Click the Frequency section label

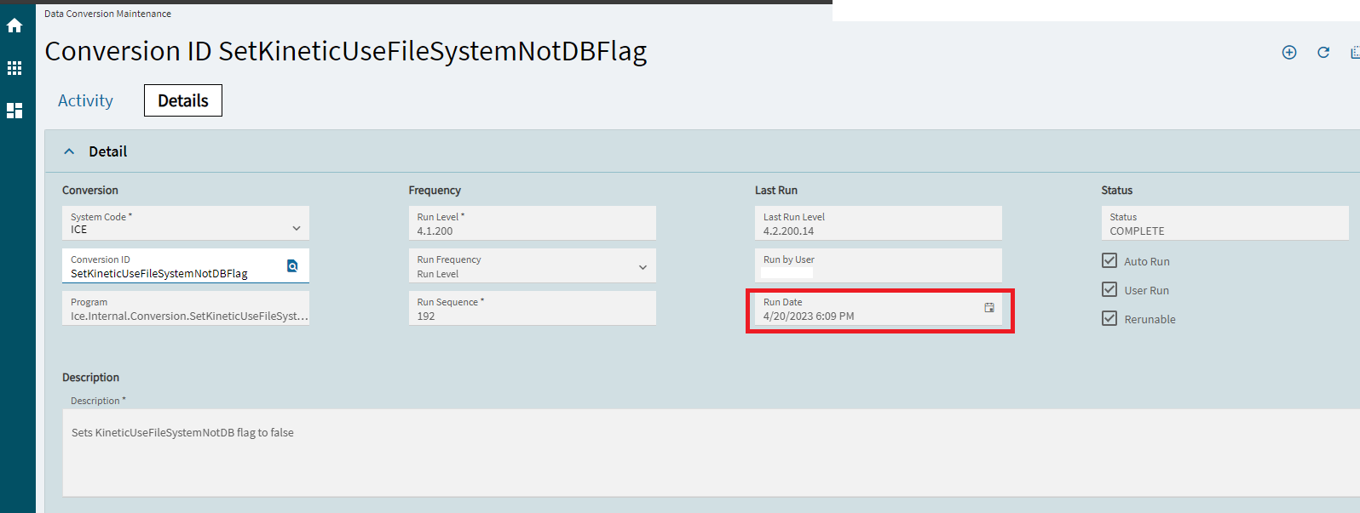(435, 191)
